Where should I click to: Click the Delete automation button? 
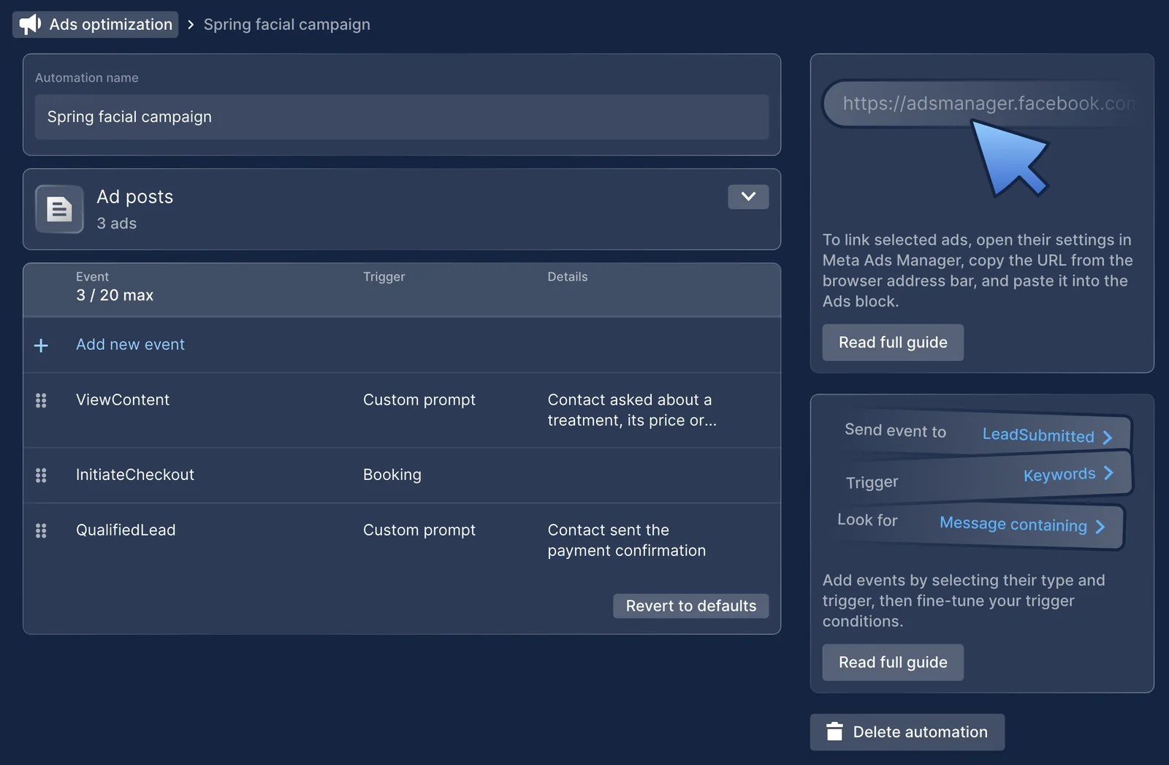(x=907, y=731)
